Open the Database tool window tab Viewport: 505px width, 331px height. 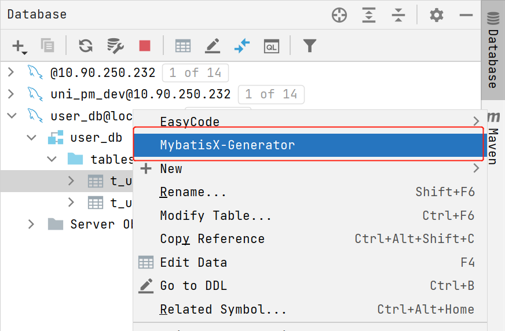coord(493,50)
